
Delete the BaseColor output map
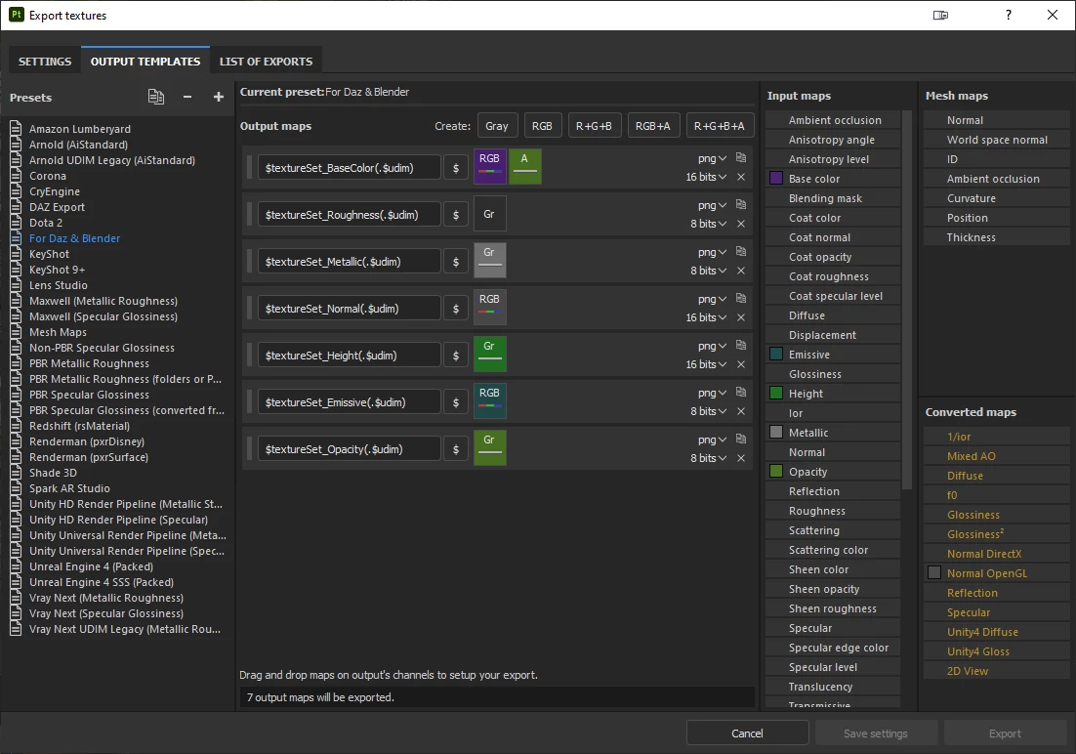click(x=741, y=177)
